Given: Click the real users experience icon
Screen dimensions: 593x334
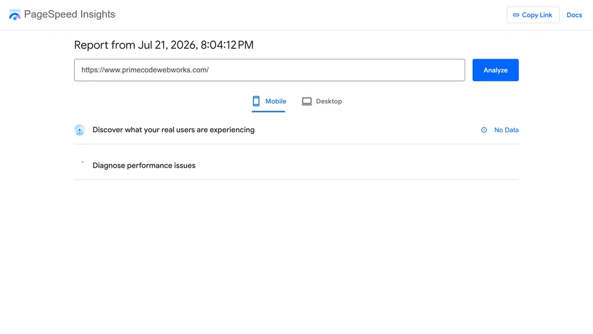Looking at the screenshot, I should click(80, 130).
